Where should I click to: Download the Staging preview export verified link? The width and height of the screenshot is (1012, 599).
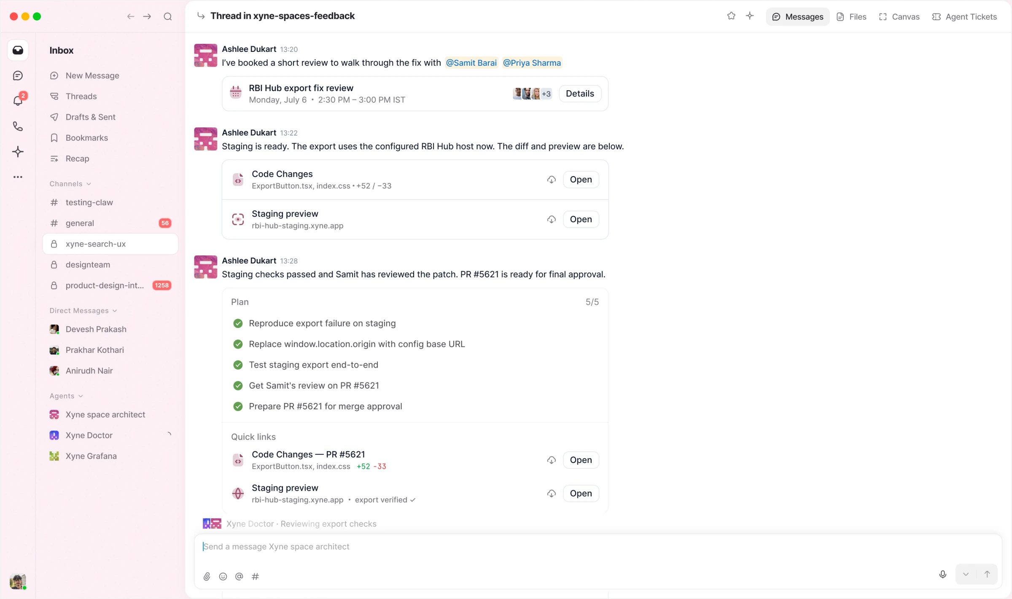[552, 493]
